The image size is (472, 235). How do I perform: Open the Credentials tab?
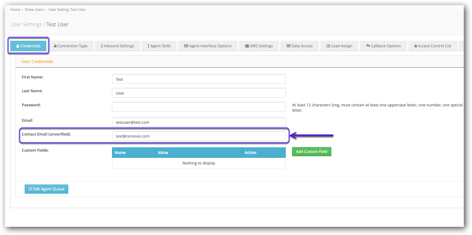pos(28,46)
